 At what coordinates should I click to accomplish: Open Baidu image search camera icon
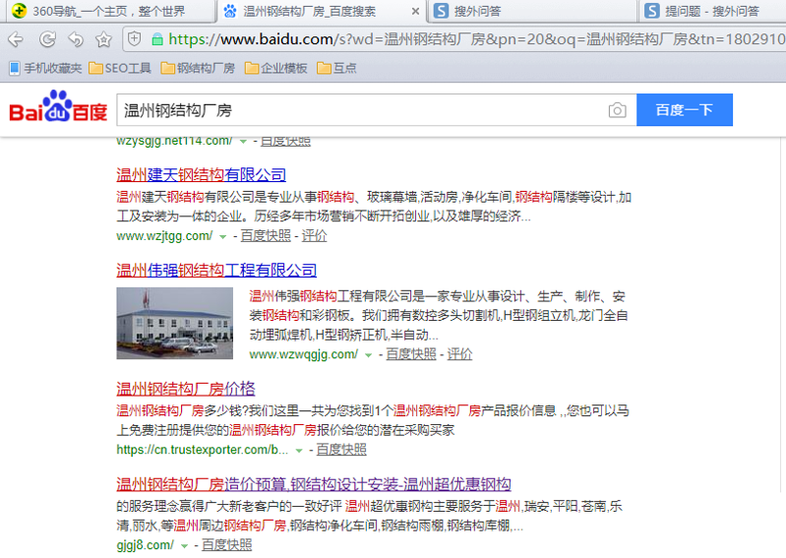click(617, 110)
